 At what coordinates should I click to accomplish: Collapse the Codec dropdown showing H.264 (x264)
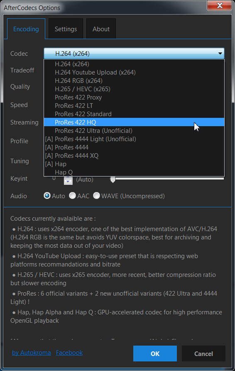point(134,53)
